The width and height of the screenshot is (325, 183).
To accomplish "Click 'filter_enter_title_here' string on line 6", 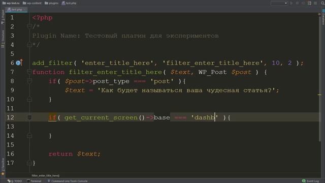I will click(213, 63).
